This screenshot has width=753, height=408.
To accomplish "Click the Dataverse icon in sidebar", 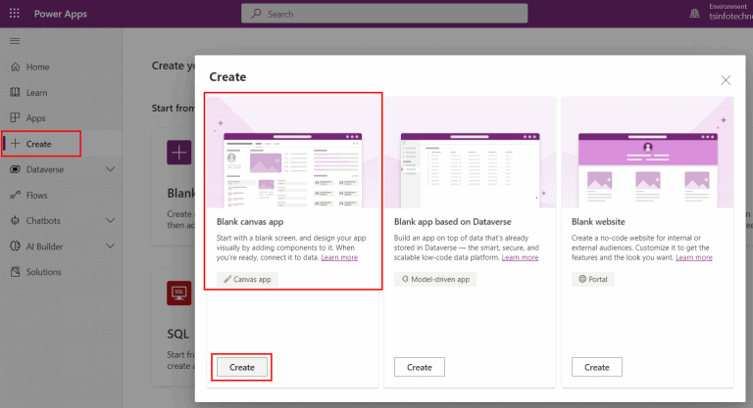I will point(16,169).
